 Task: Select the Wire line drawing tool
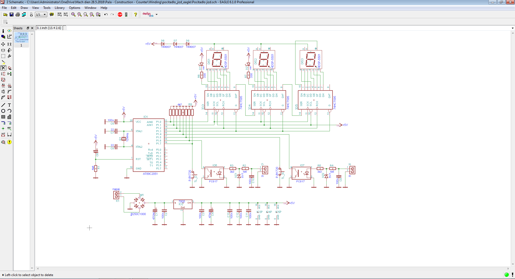coord(3,105)
